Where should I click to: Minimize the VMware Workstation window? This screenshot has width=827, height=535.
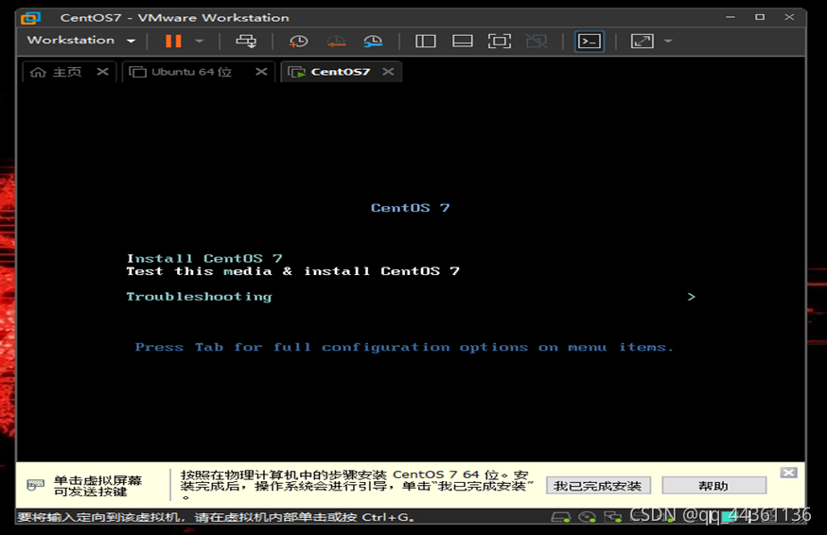pos(730,17)
